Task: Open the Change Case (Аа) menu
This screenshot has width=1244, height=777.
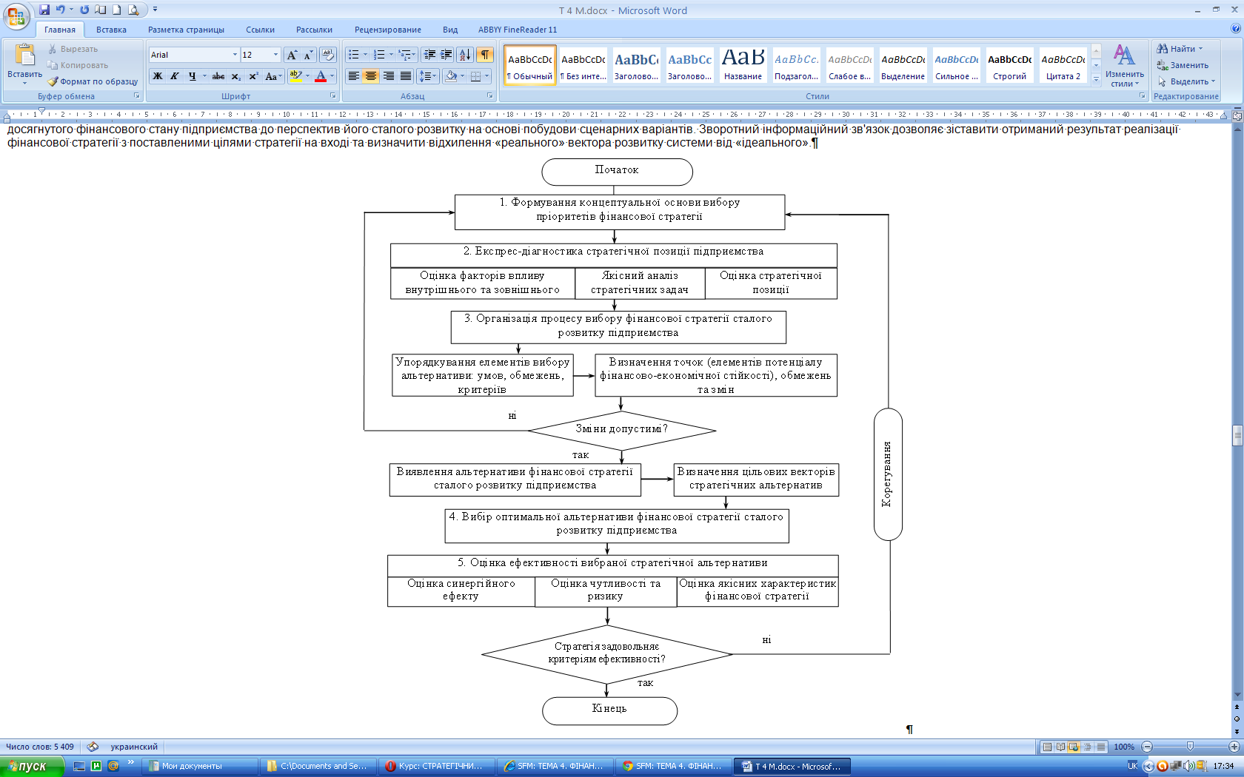Action: click(272, 76)
